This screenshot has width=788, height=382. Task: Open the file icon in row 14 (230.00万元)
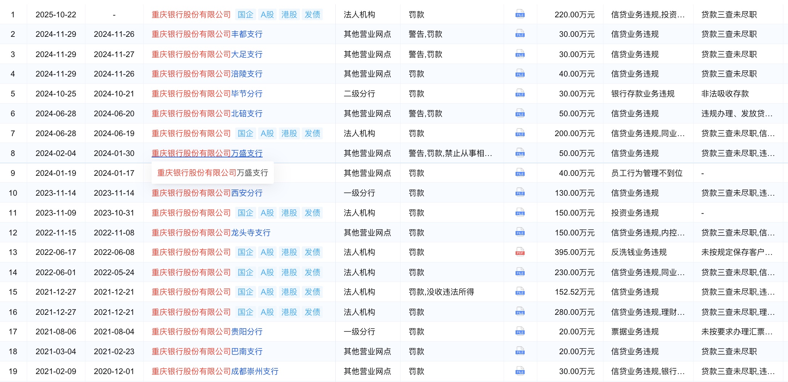pos(520,272)
